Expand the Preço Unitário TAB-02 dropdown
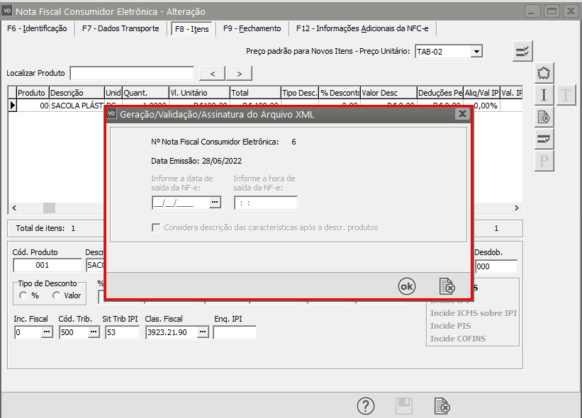Viewport: 582px width, 418px height. [x=476, y=51]
